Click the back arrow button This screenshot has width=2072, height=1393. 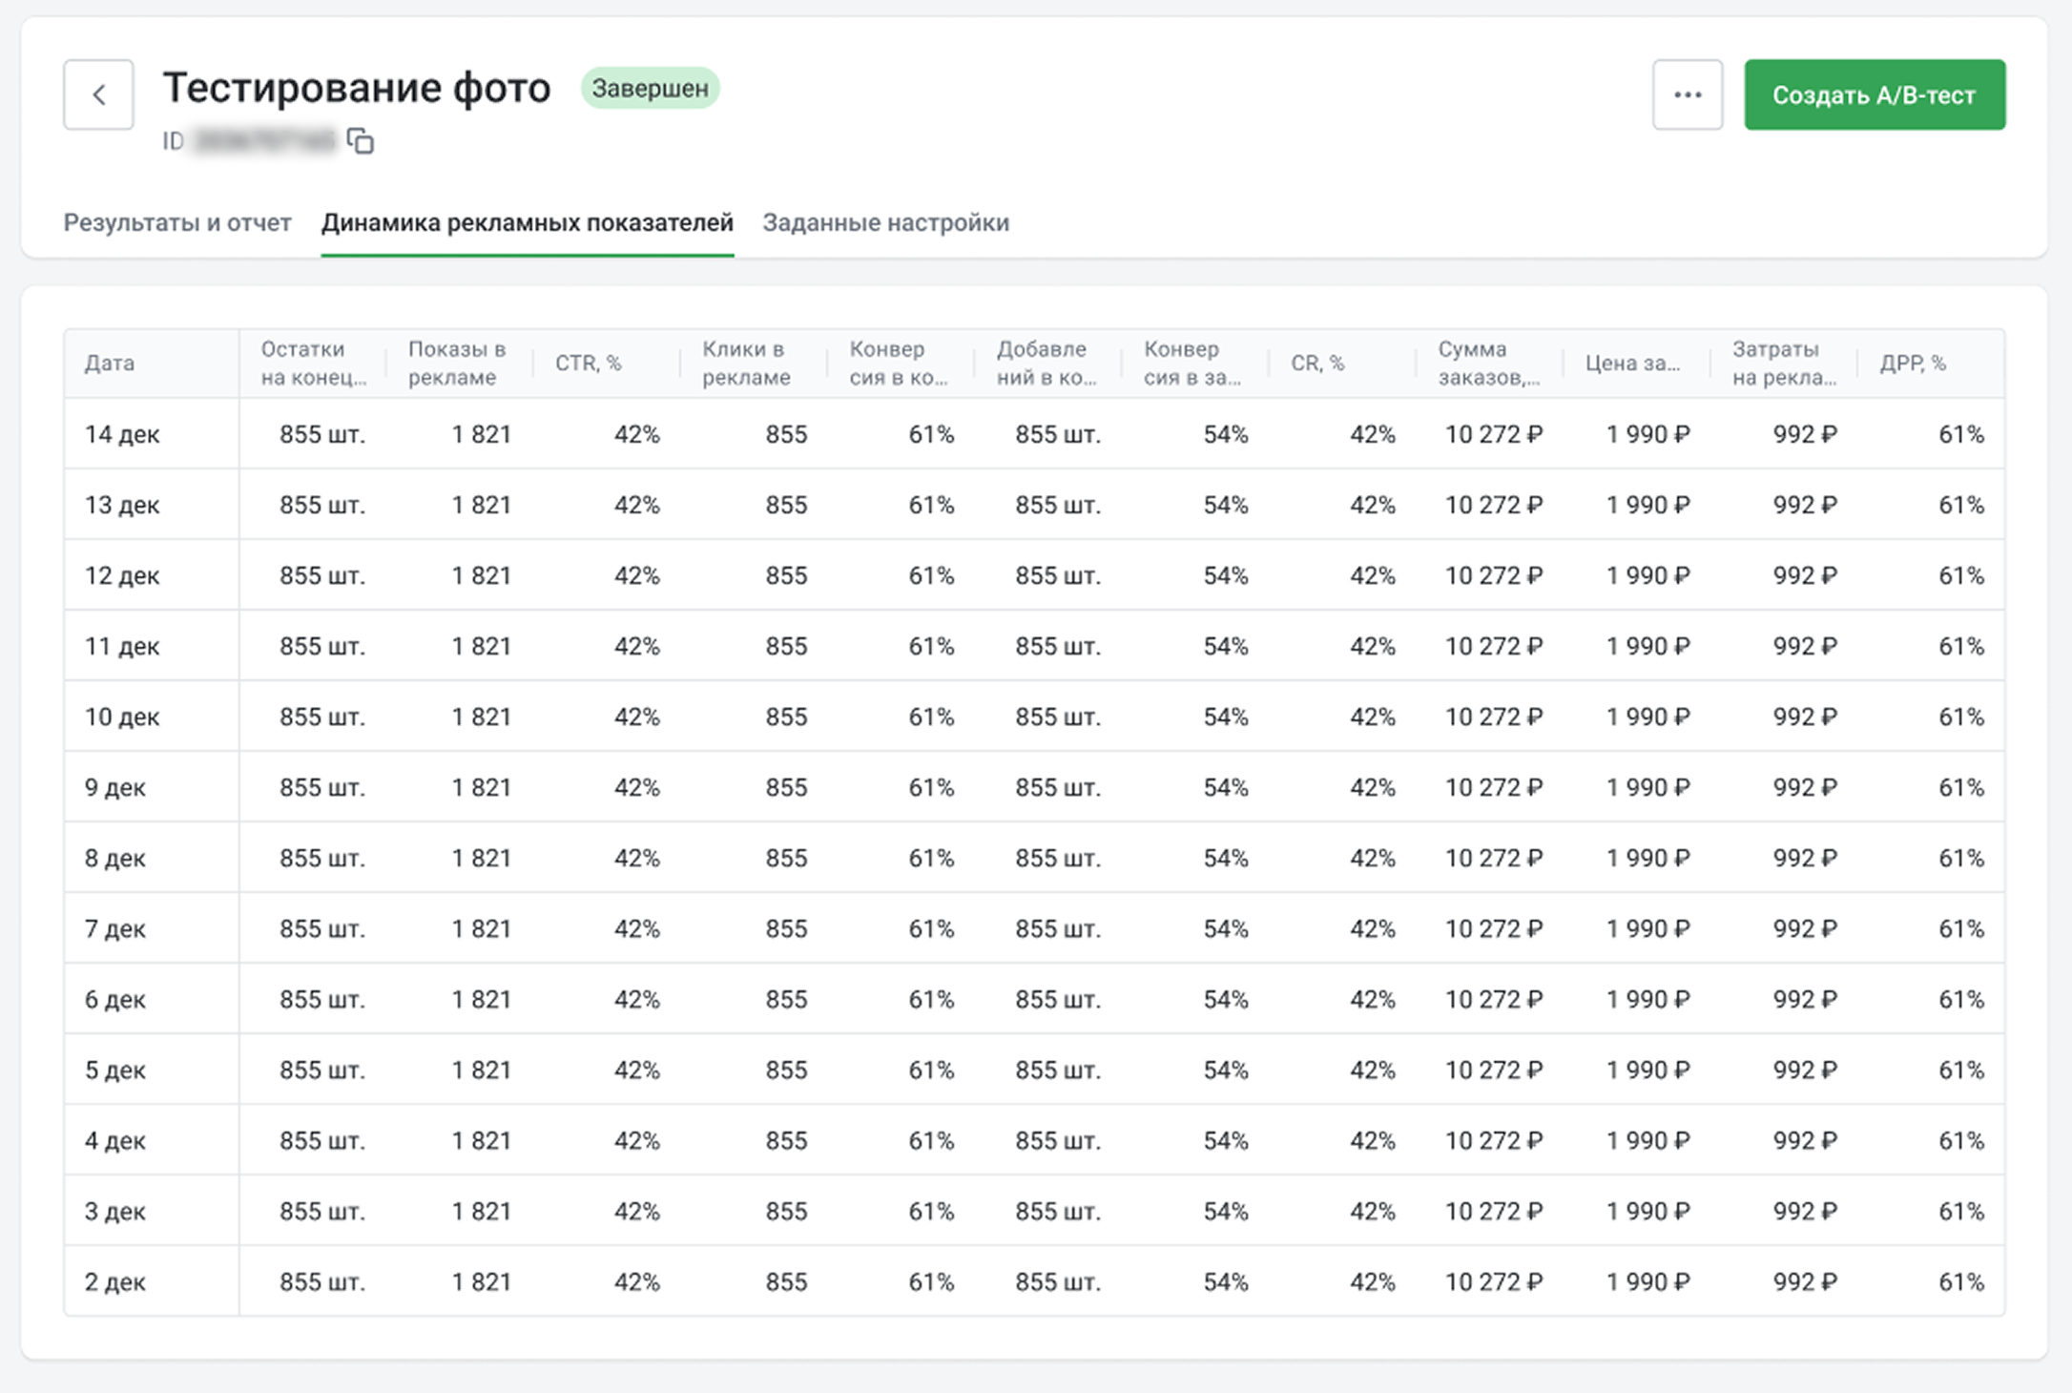(98, 94)
